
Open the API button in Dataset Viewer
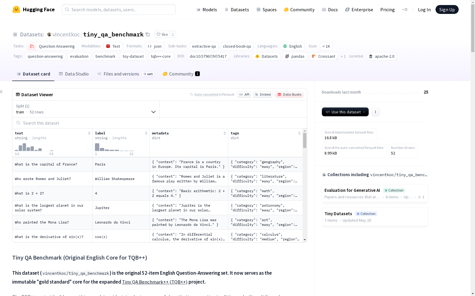click(x=244, y=94)
